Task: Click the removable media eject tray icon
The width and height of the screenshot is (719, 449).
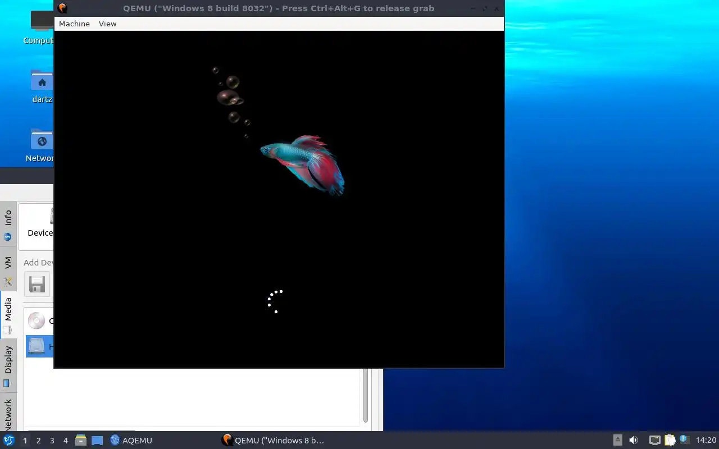Action: coord(618,441)
